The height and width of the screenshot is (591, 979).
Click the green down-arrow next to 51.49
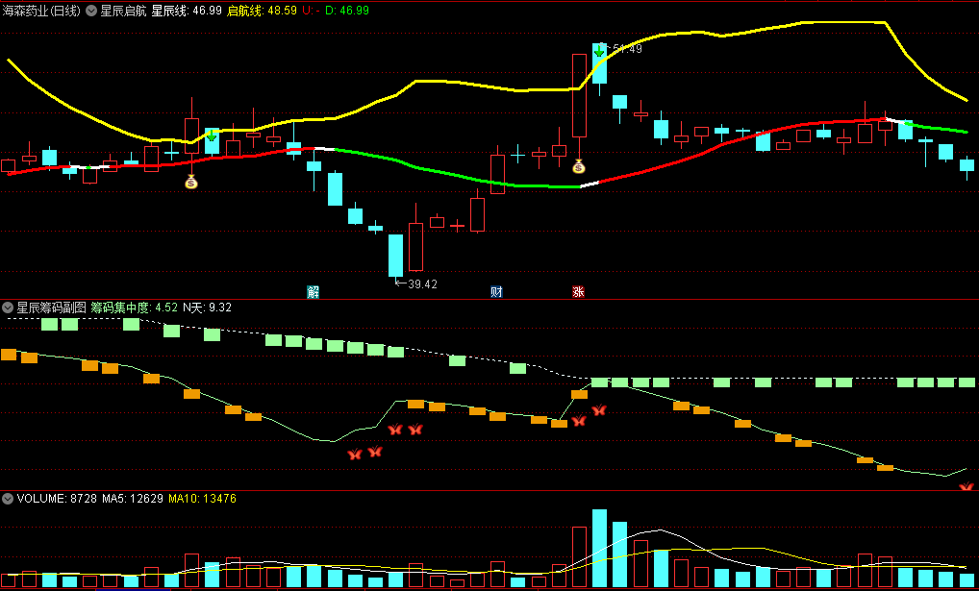pyautogui.click(x=599, y=51)
